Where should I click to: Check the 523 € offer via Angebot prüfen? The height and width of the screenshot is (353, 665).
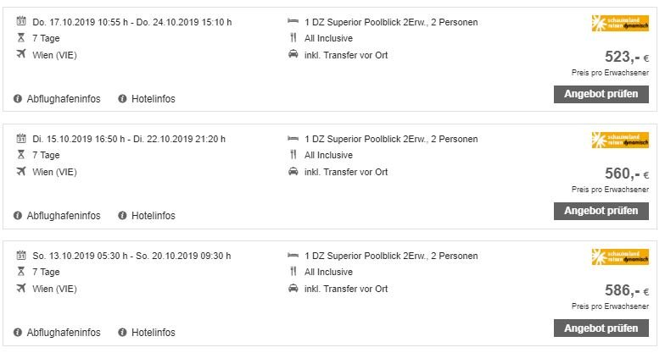(x=601, y=94)
